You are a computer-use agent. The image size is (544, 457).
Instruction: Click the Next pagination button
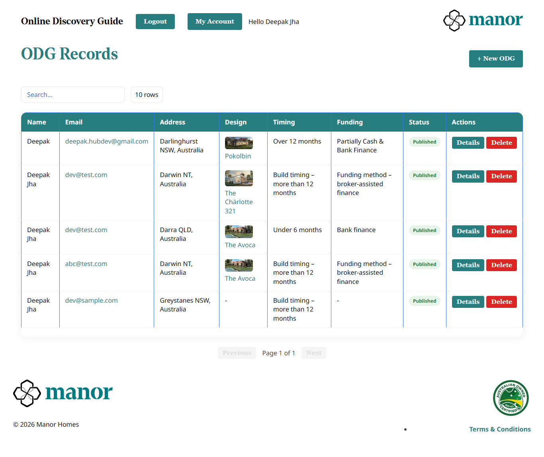[x=313, y=353]
